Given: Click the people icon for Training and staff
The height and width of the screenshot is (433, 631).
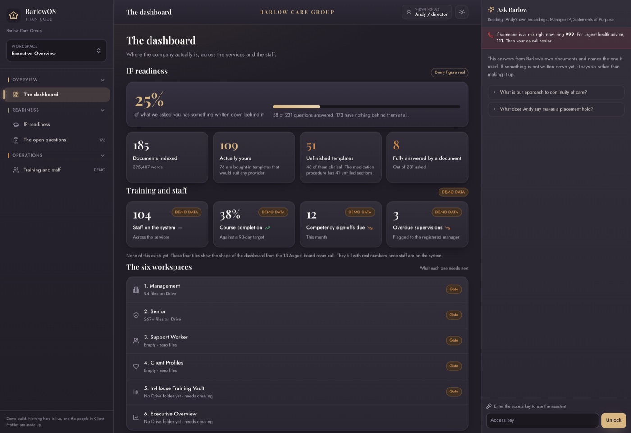Looking at the screenshot, I should [16, 170].
